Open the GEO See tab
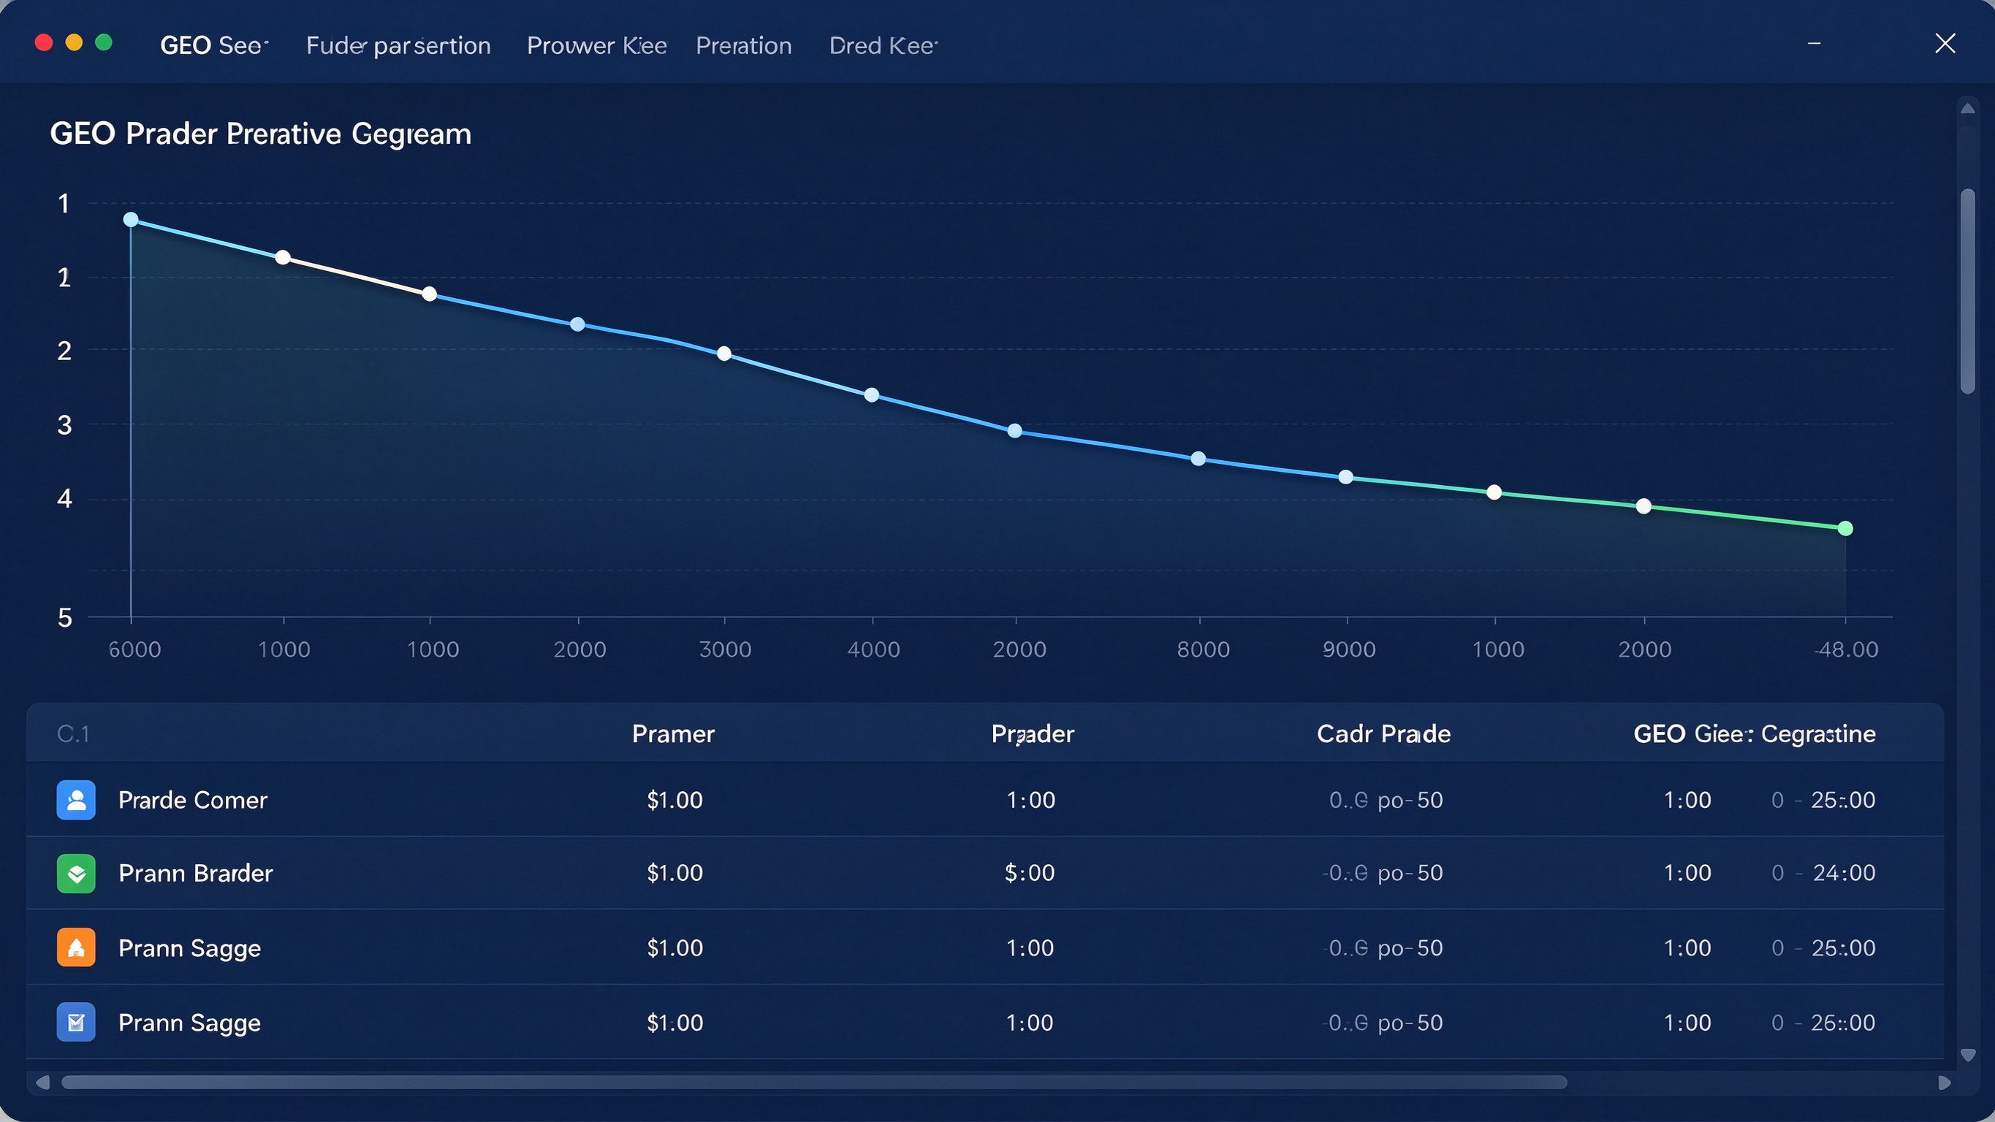 tap(213, 46)
